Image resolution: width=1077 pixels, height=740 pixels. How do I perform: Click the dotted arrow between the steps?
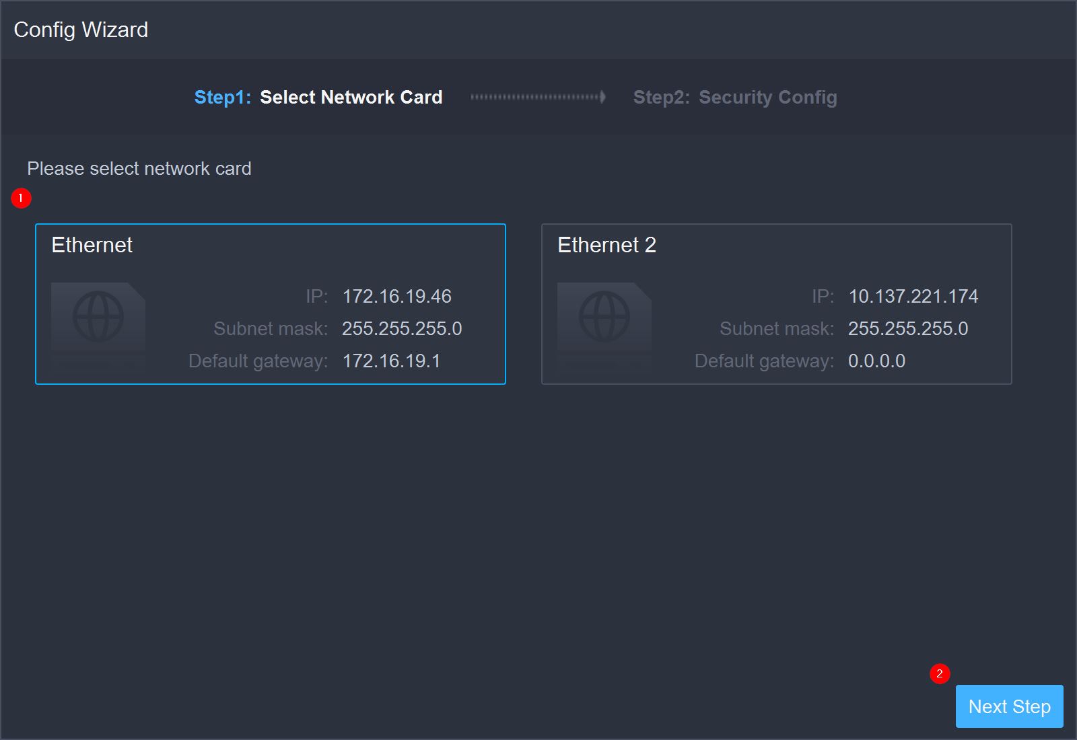[538, 97]
